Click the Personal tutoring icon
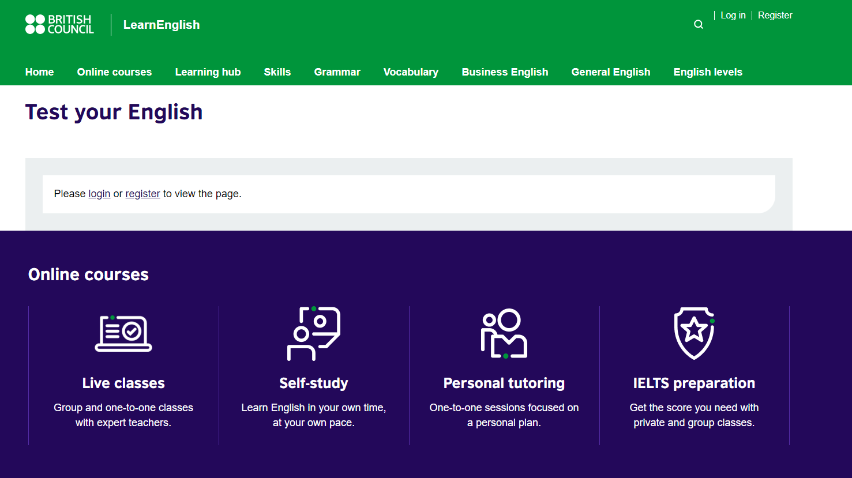 click(x=504, y=333)
